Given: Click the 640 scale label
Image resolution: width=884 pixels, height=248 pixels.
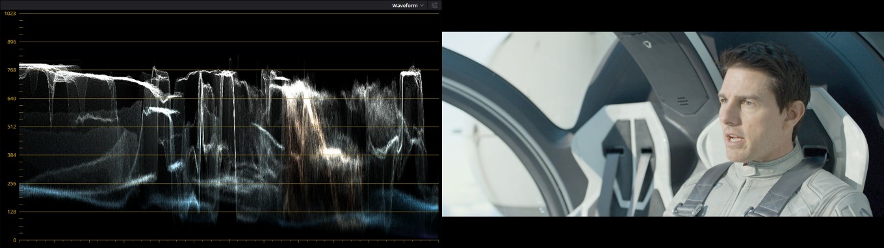Looking at the screenshot, I should pos(11,99).
